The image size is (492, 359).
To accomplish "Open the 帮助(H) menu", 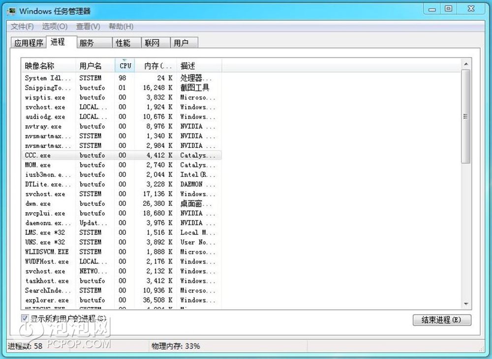I will 121,27.
